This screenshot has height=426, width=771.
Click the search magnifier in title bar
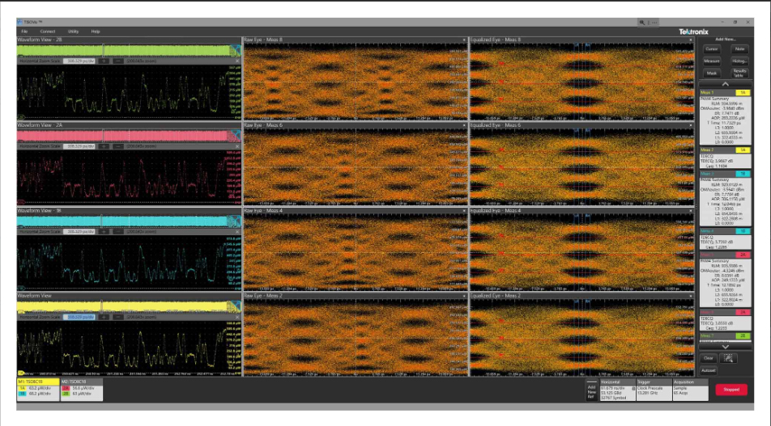(x=641, y=23)
